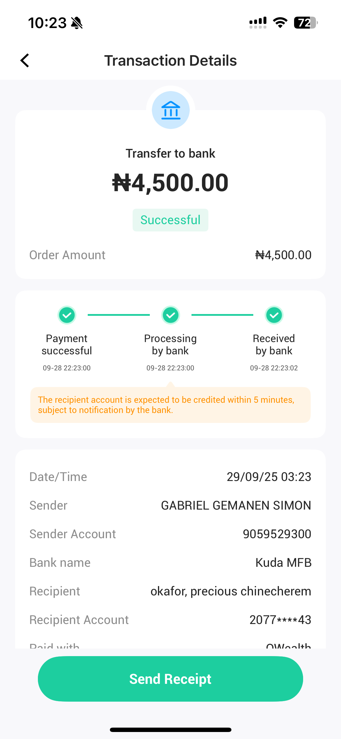Tap the silent bell icon in status bar
The width and height of the screenshot is (341, 739).
(x=77, y=23)
